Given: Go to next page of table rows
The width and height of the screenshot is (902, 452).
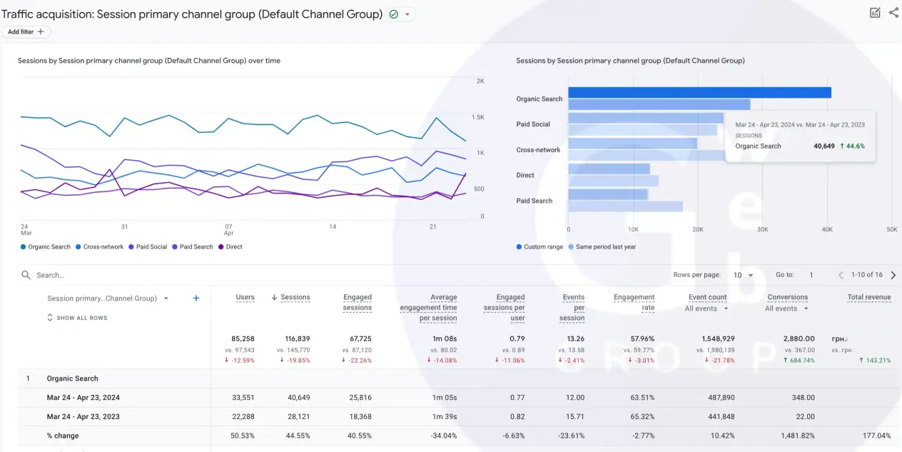Looking at the screenshot, I should tap(893, 275).
